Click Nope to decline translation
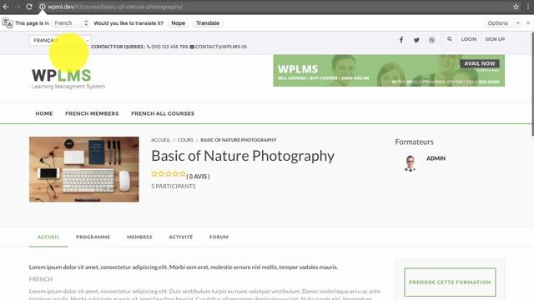The image size is (534, 300). [178, 22]
